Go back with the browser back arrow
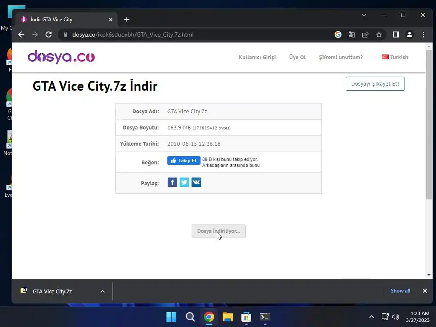Viewport: 436px width, 327px height. click(x=21, y=34)
